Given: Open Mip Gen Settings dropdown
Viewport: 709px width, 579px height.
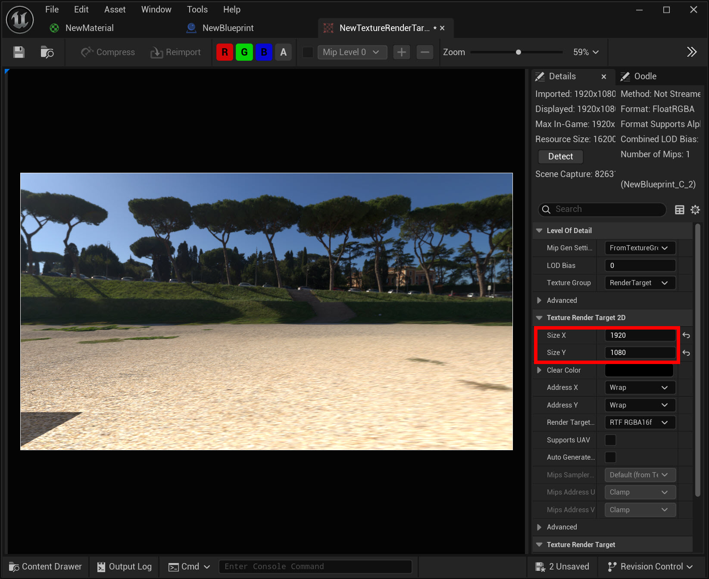Looking at the screenshot, I should 640,248.
